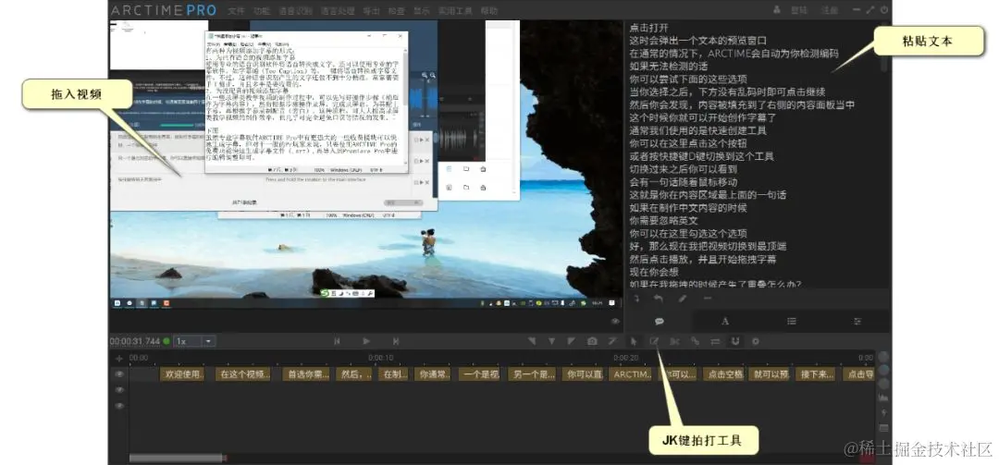Jump to previous subtitle with skip-back button
The image size is (999, 465).
pos(338,341)
